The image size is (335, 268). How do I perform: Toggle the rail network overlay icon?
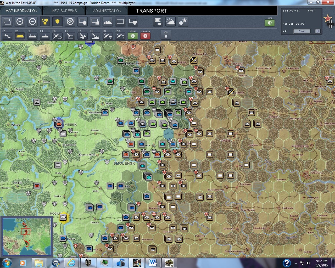[x=70, y=21]
